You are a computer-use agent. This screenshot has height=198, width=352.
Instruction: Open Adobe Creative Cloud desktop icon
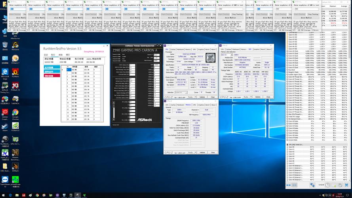coord(5,114)
